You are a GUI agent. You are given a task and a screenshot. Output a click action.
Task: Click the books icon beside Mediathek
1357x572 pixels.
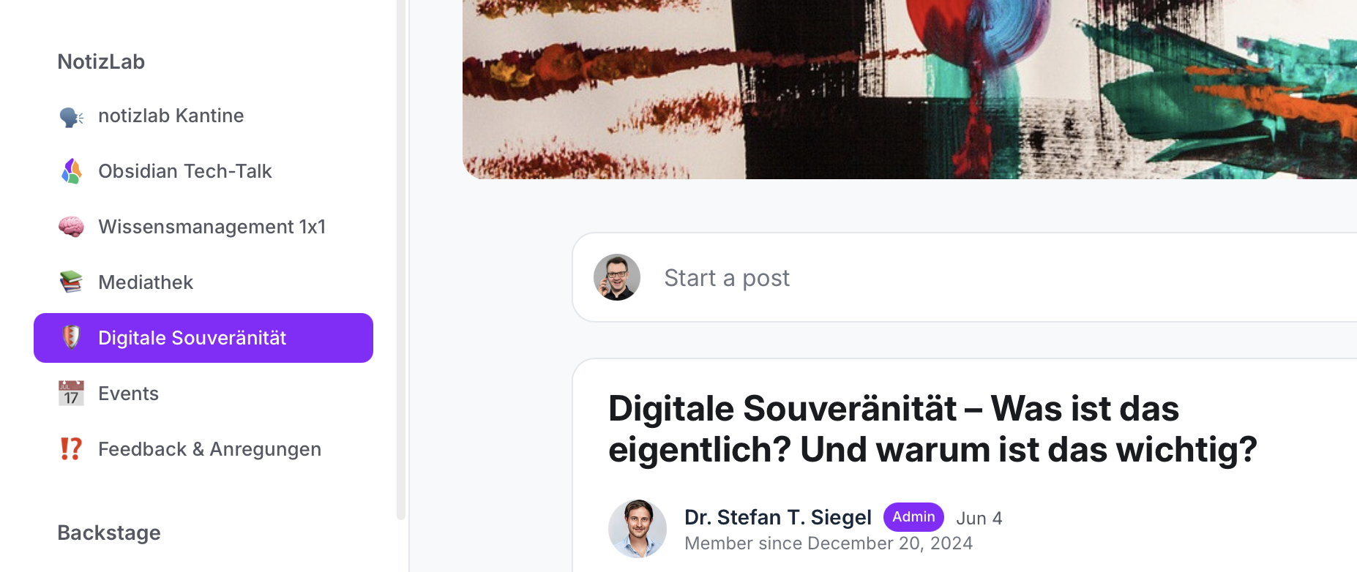click(x=71, y=282)
